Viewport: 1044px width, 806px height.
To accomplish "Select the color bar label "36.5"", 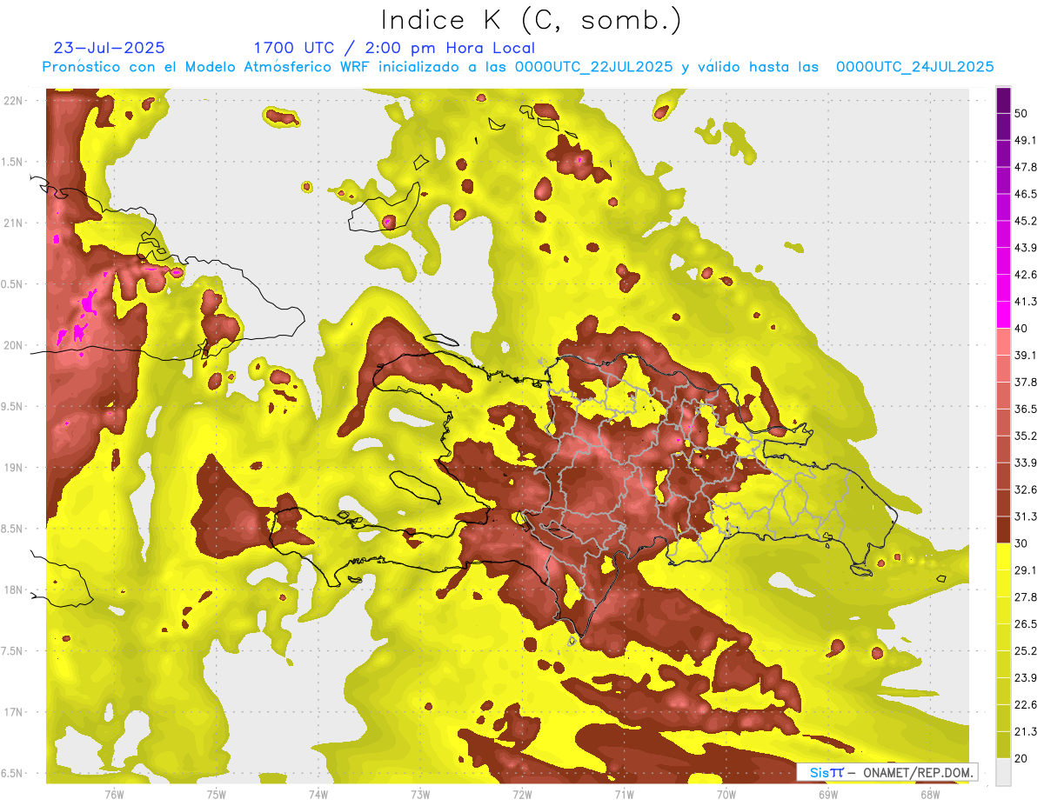I will click(1026, 409).
